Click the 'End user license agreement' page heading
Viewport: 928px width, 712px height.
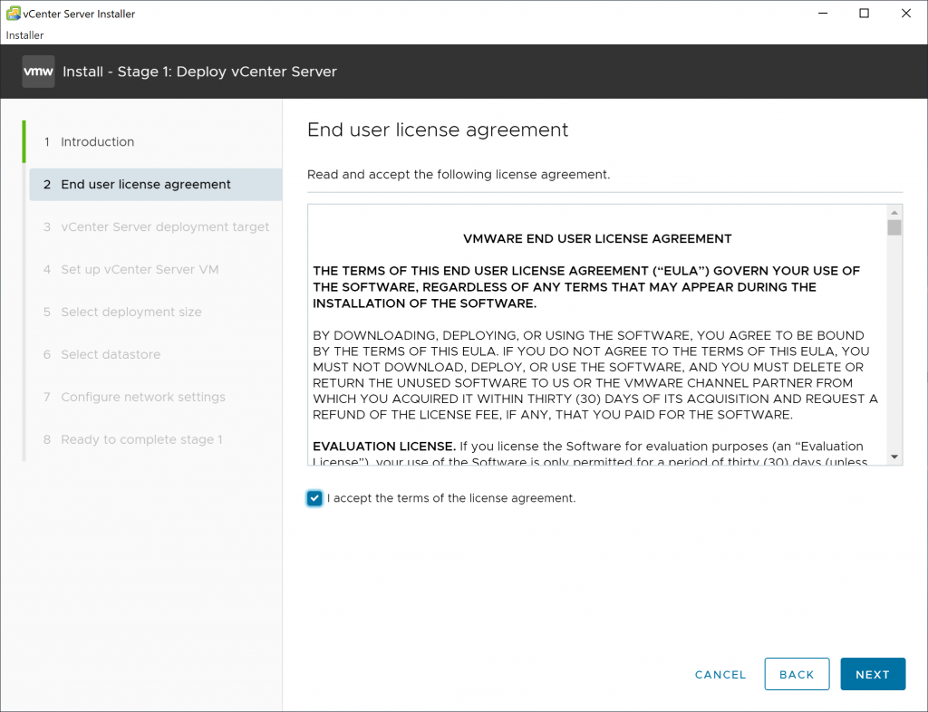[x=438, y=130]
